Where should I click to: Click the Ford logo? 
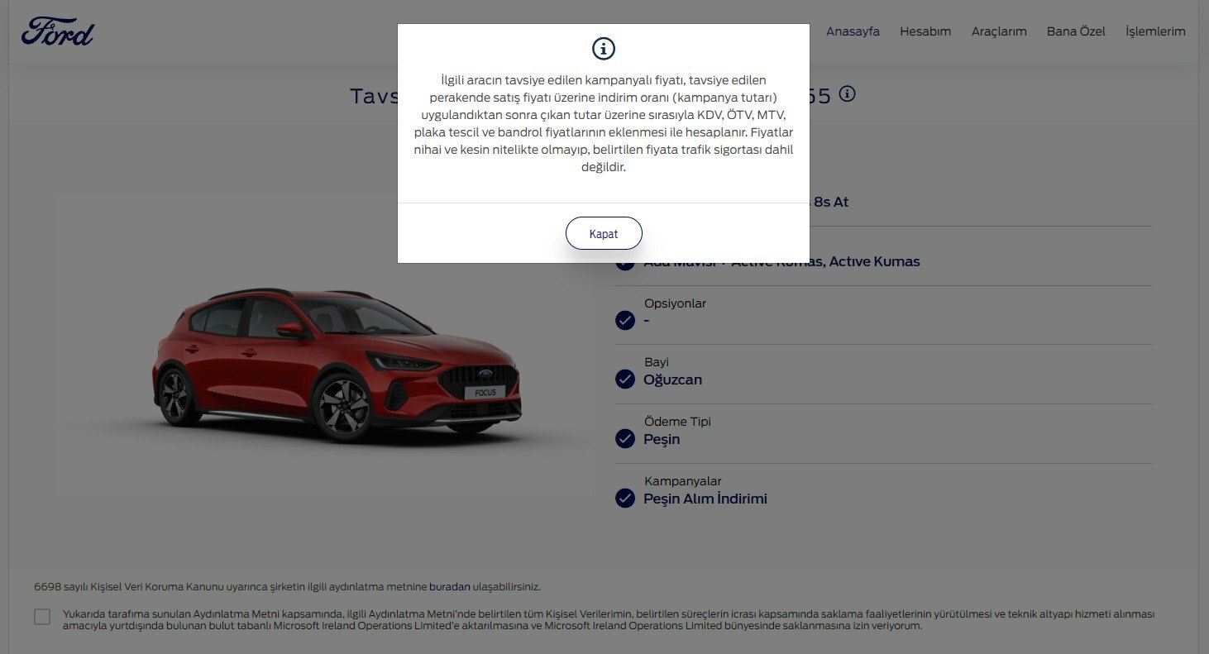[58, 31]
